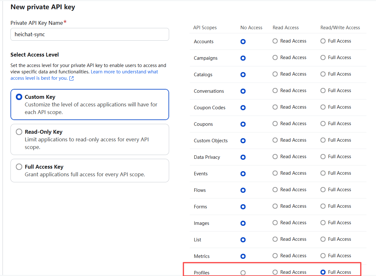Set Coupons scope to Full Access

tap(323, 124)
